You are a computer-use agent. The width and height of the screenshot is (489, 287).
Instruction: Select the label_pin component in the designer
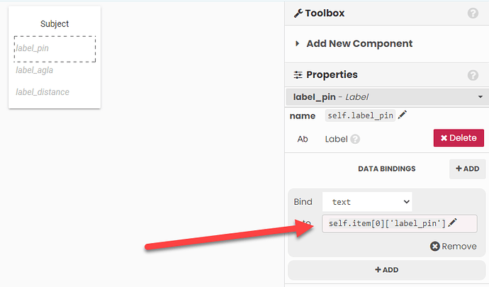point(55,49)
